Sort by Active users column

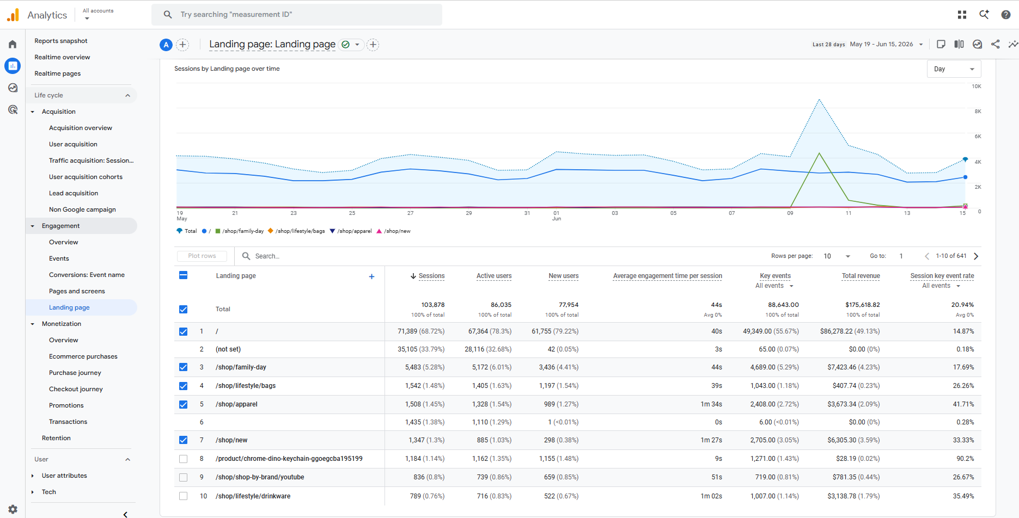pos(494,276)
